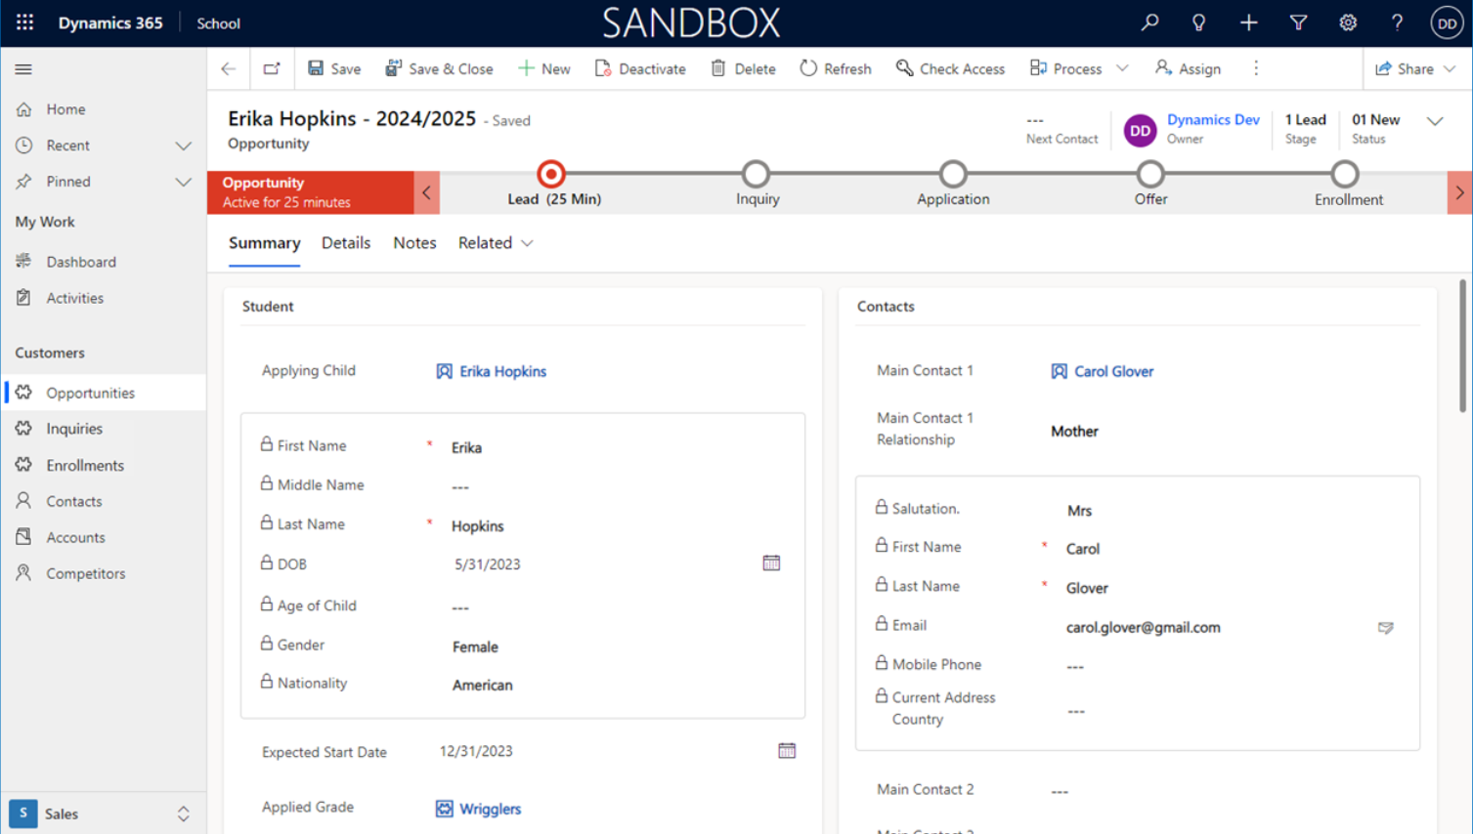Open the Related tab dropdown
The width and height of the screenshot is (1473, 834).
[496, 243]
